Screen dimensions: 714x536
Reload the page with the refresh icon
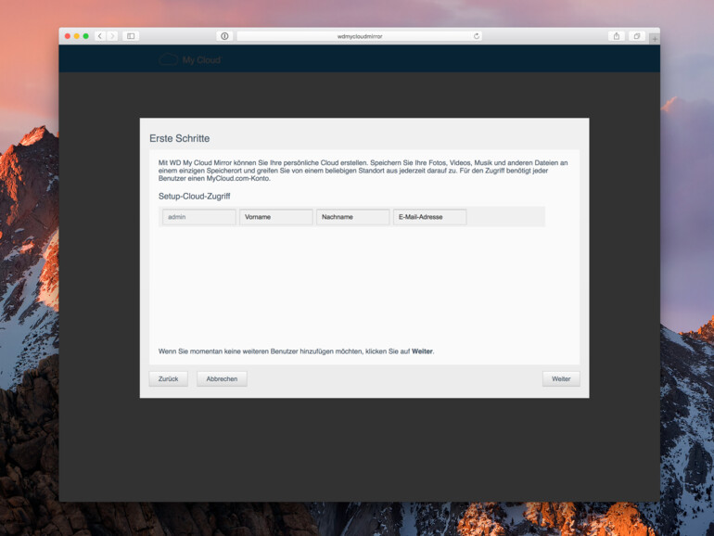tap(477, 36)
